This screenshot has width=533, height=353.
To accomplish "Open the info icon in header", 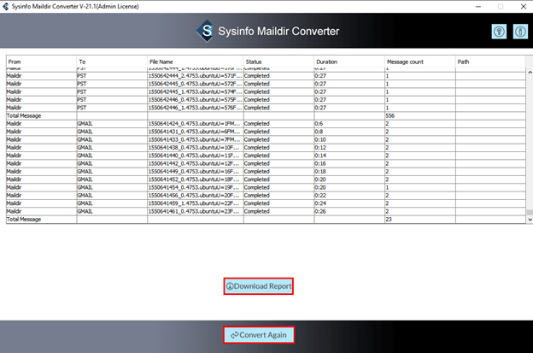I will tap(520, 32).
